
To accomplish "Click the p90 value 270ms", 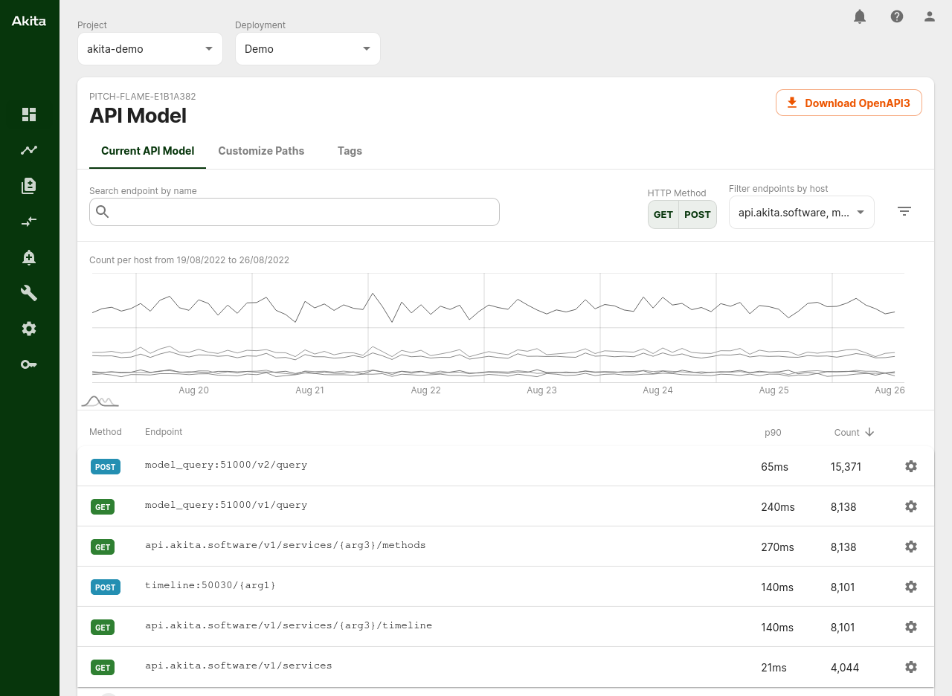I will (x=777, y=547).
